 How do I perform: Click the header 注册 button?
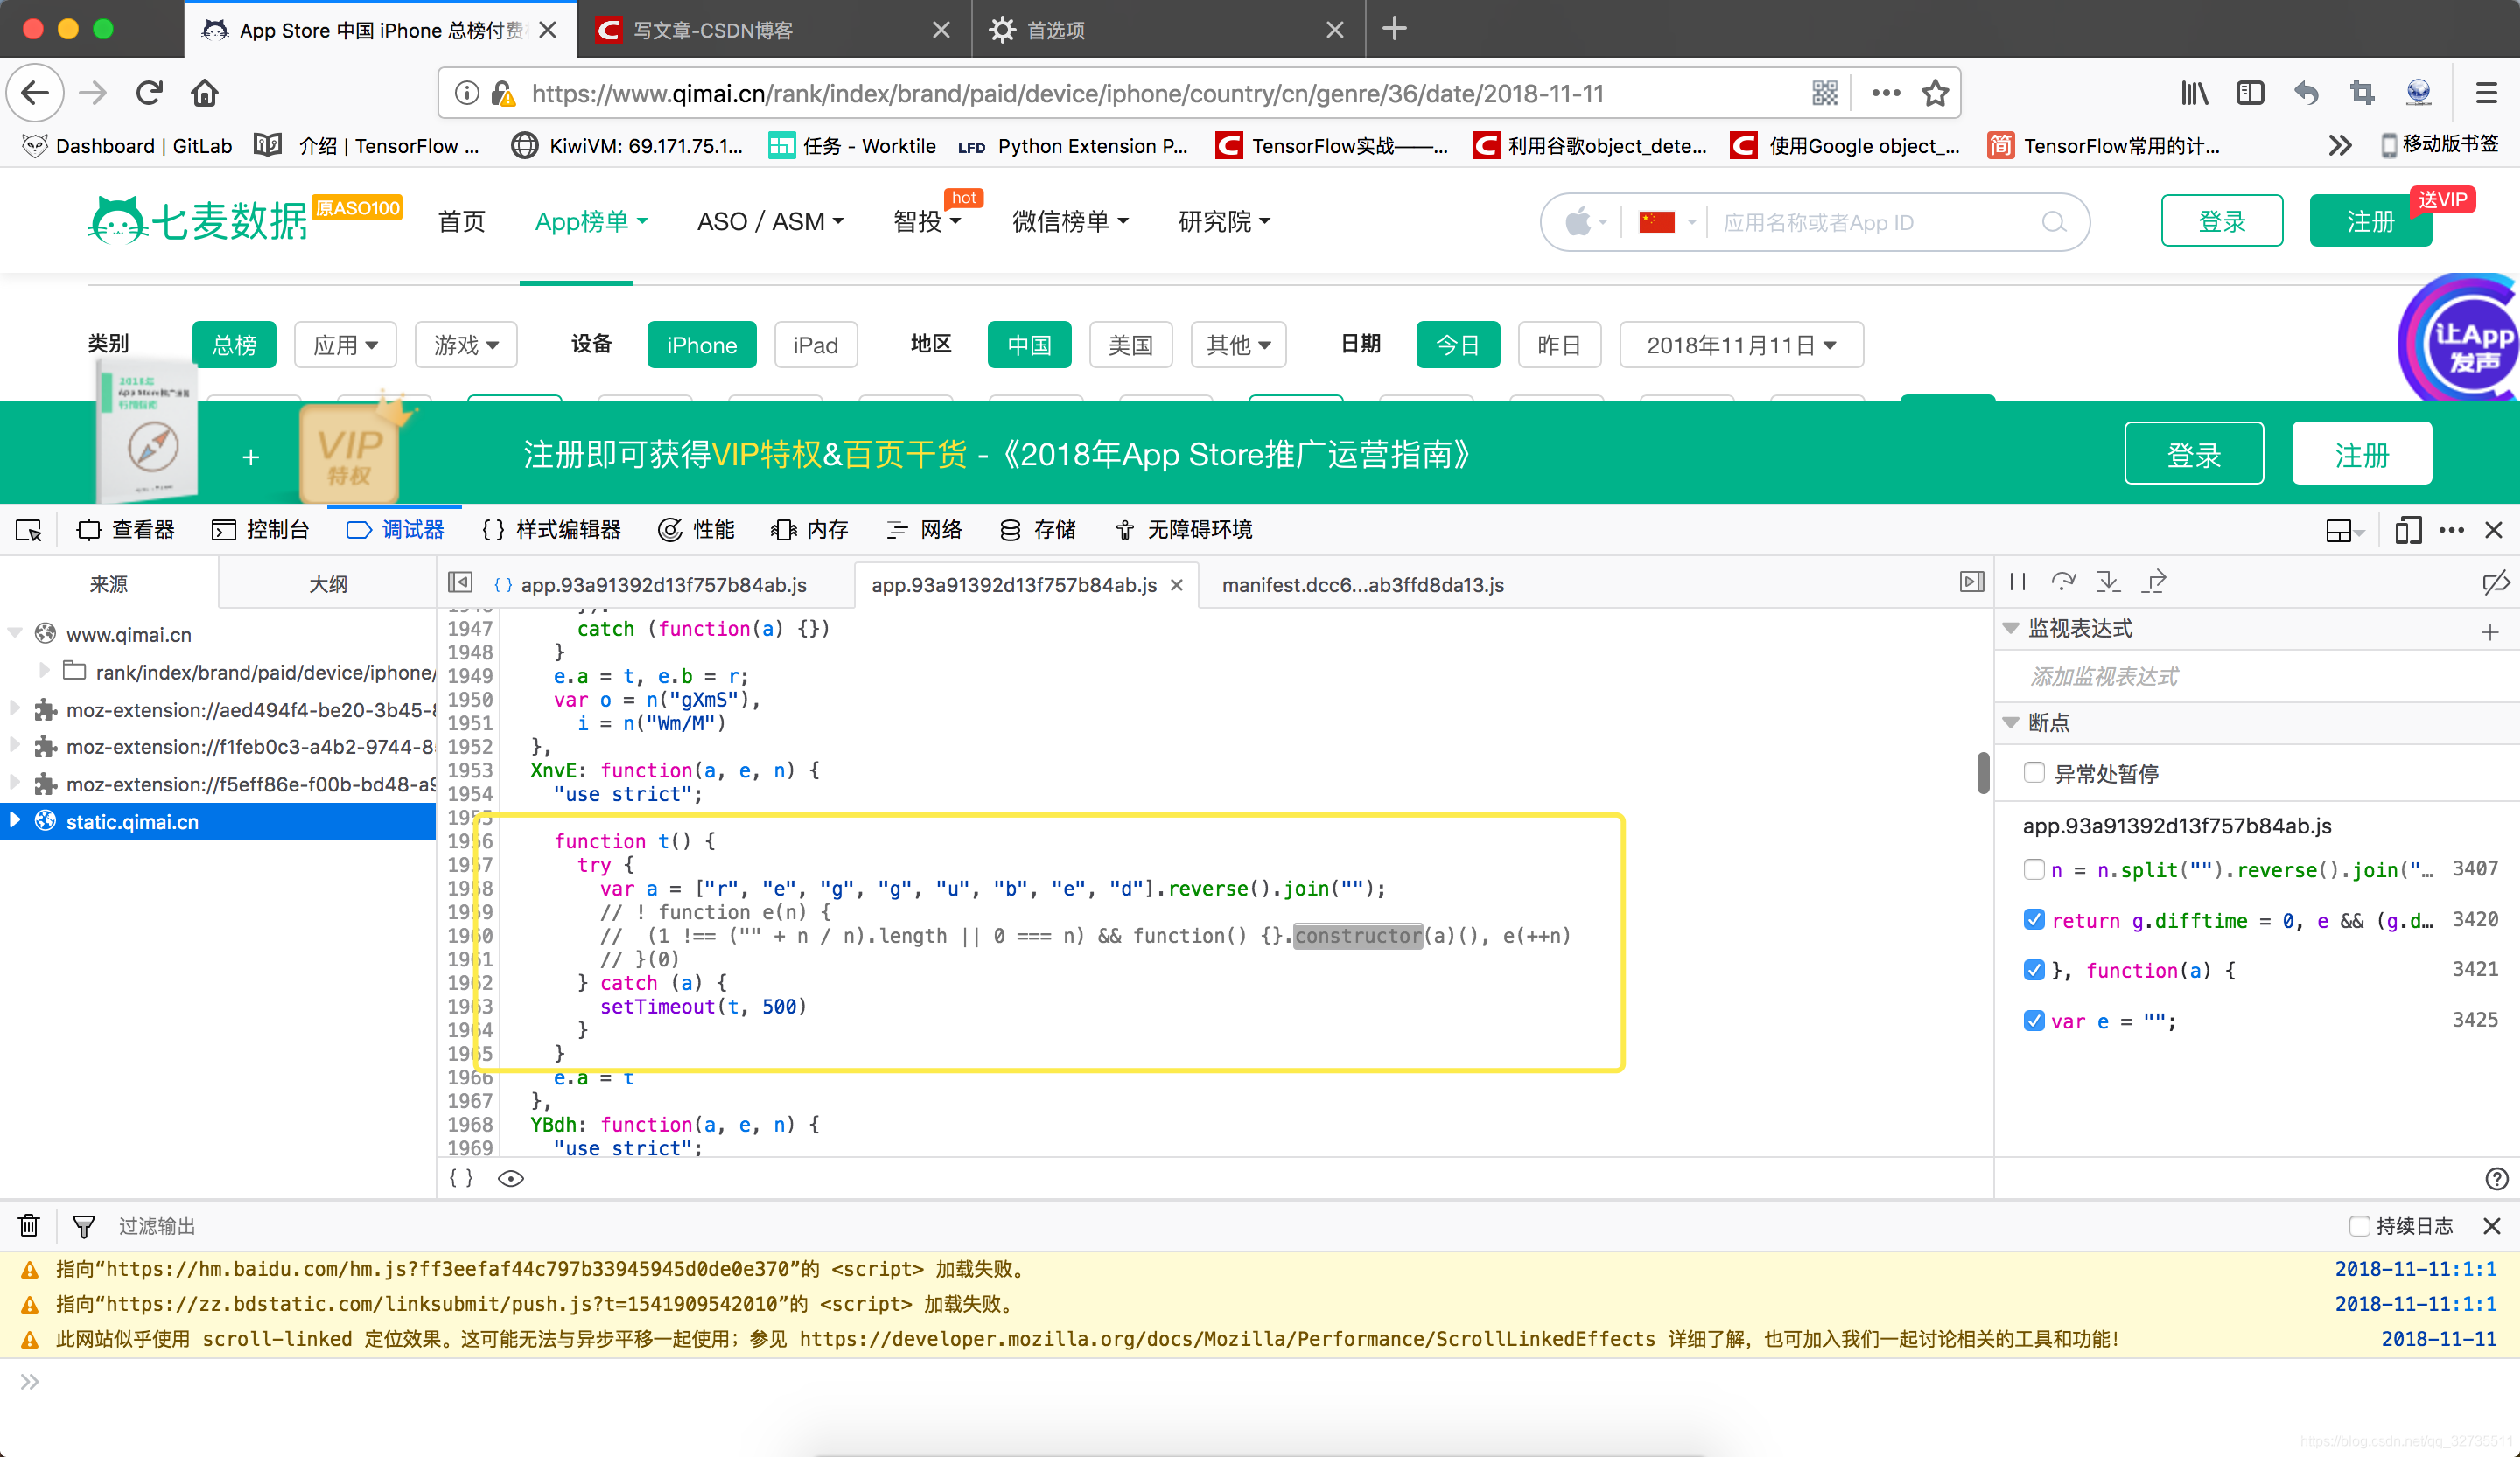[x=2370, y=221]
